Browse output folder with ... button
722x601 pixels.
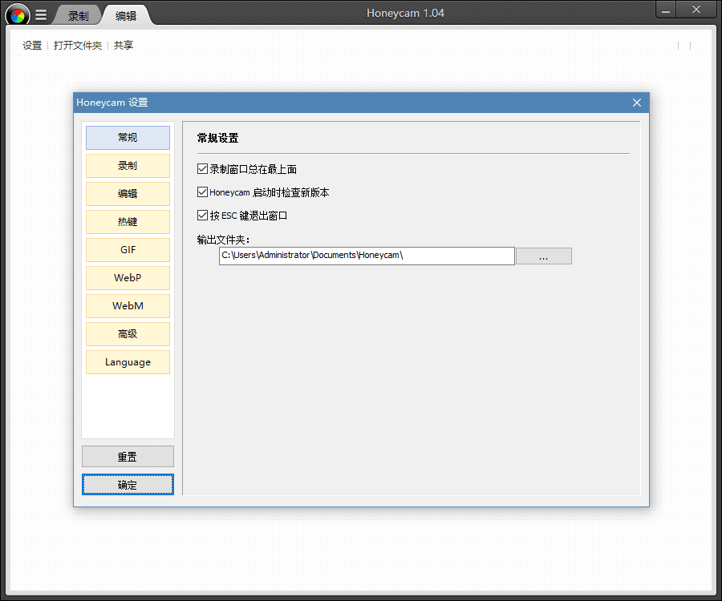point(544,256)
